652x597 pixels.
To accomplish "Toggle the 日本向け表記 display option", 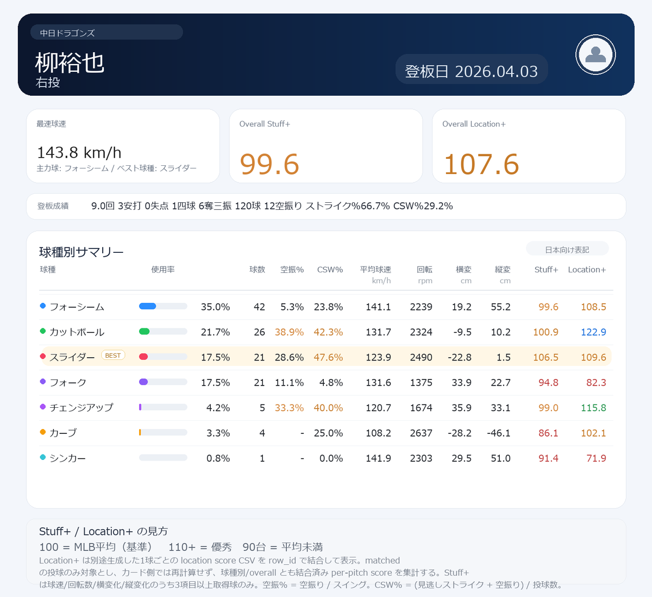I will tap(567, 248).
